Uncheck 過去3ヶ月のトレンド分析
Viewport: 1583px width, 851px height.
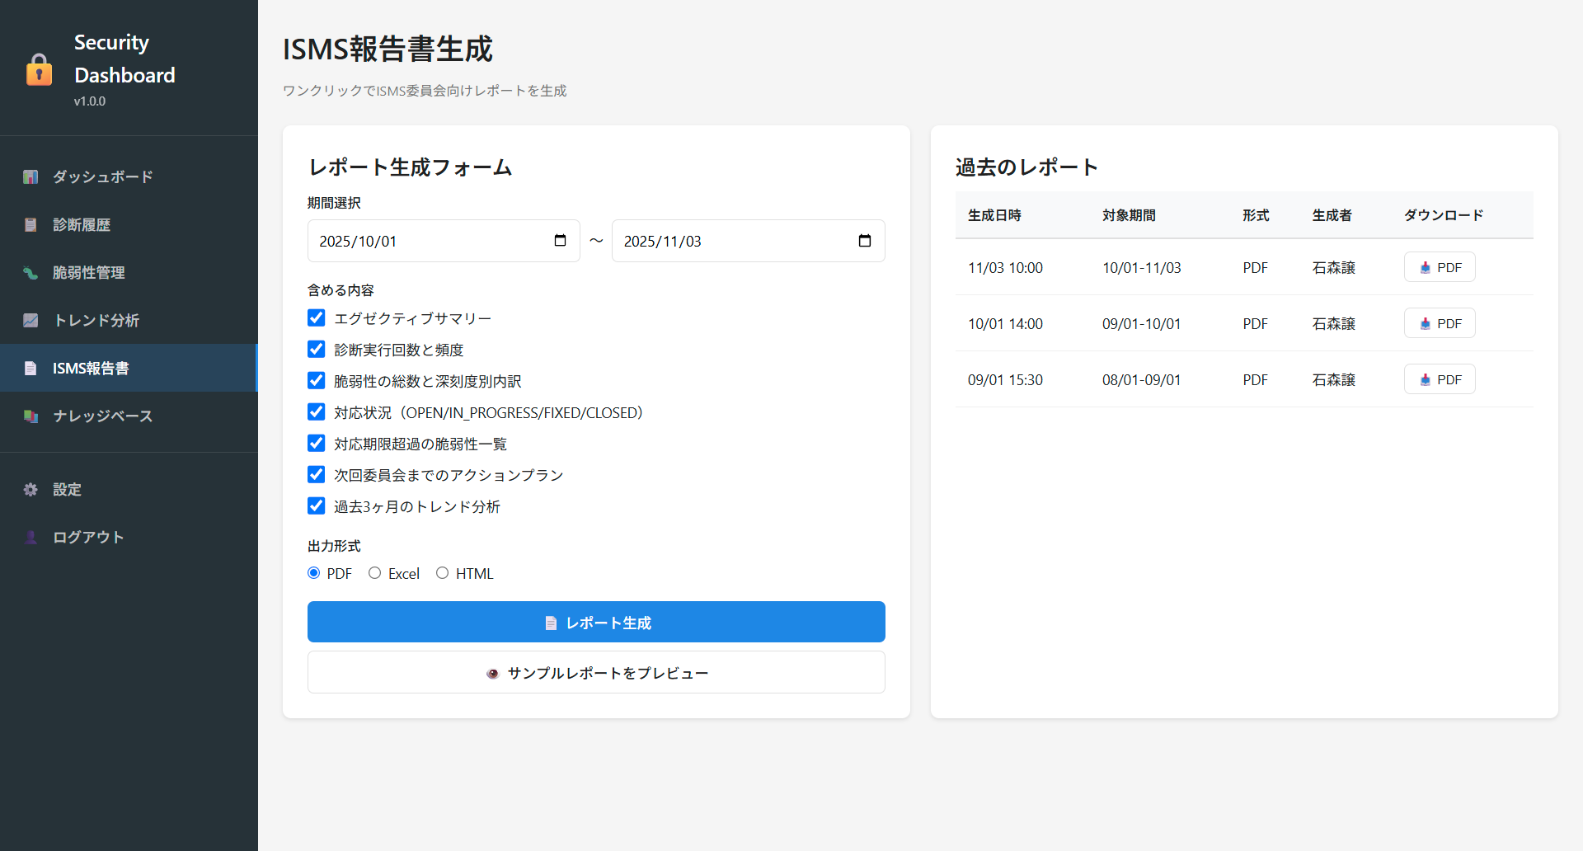pyautogui.click(x=317, y=505)
